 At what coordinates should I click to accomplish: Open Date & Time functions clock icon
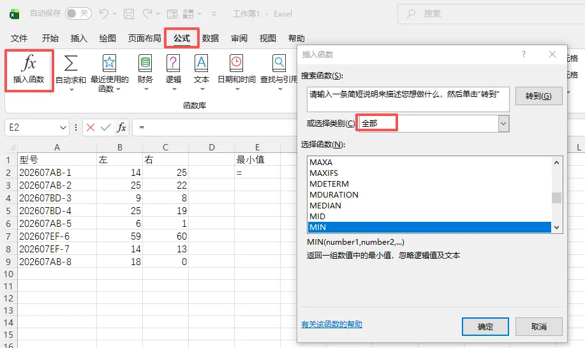(236, 63)
